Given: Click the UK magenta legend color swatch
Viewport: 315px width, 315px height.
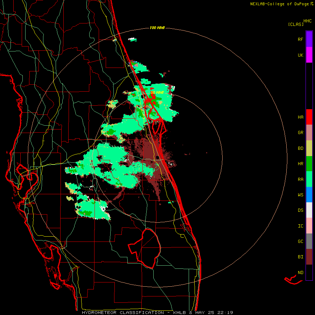Looking at the screenshot, I should [309, 55].
